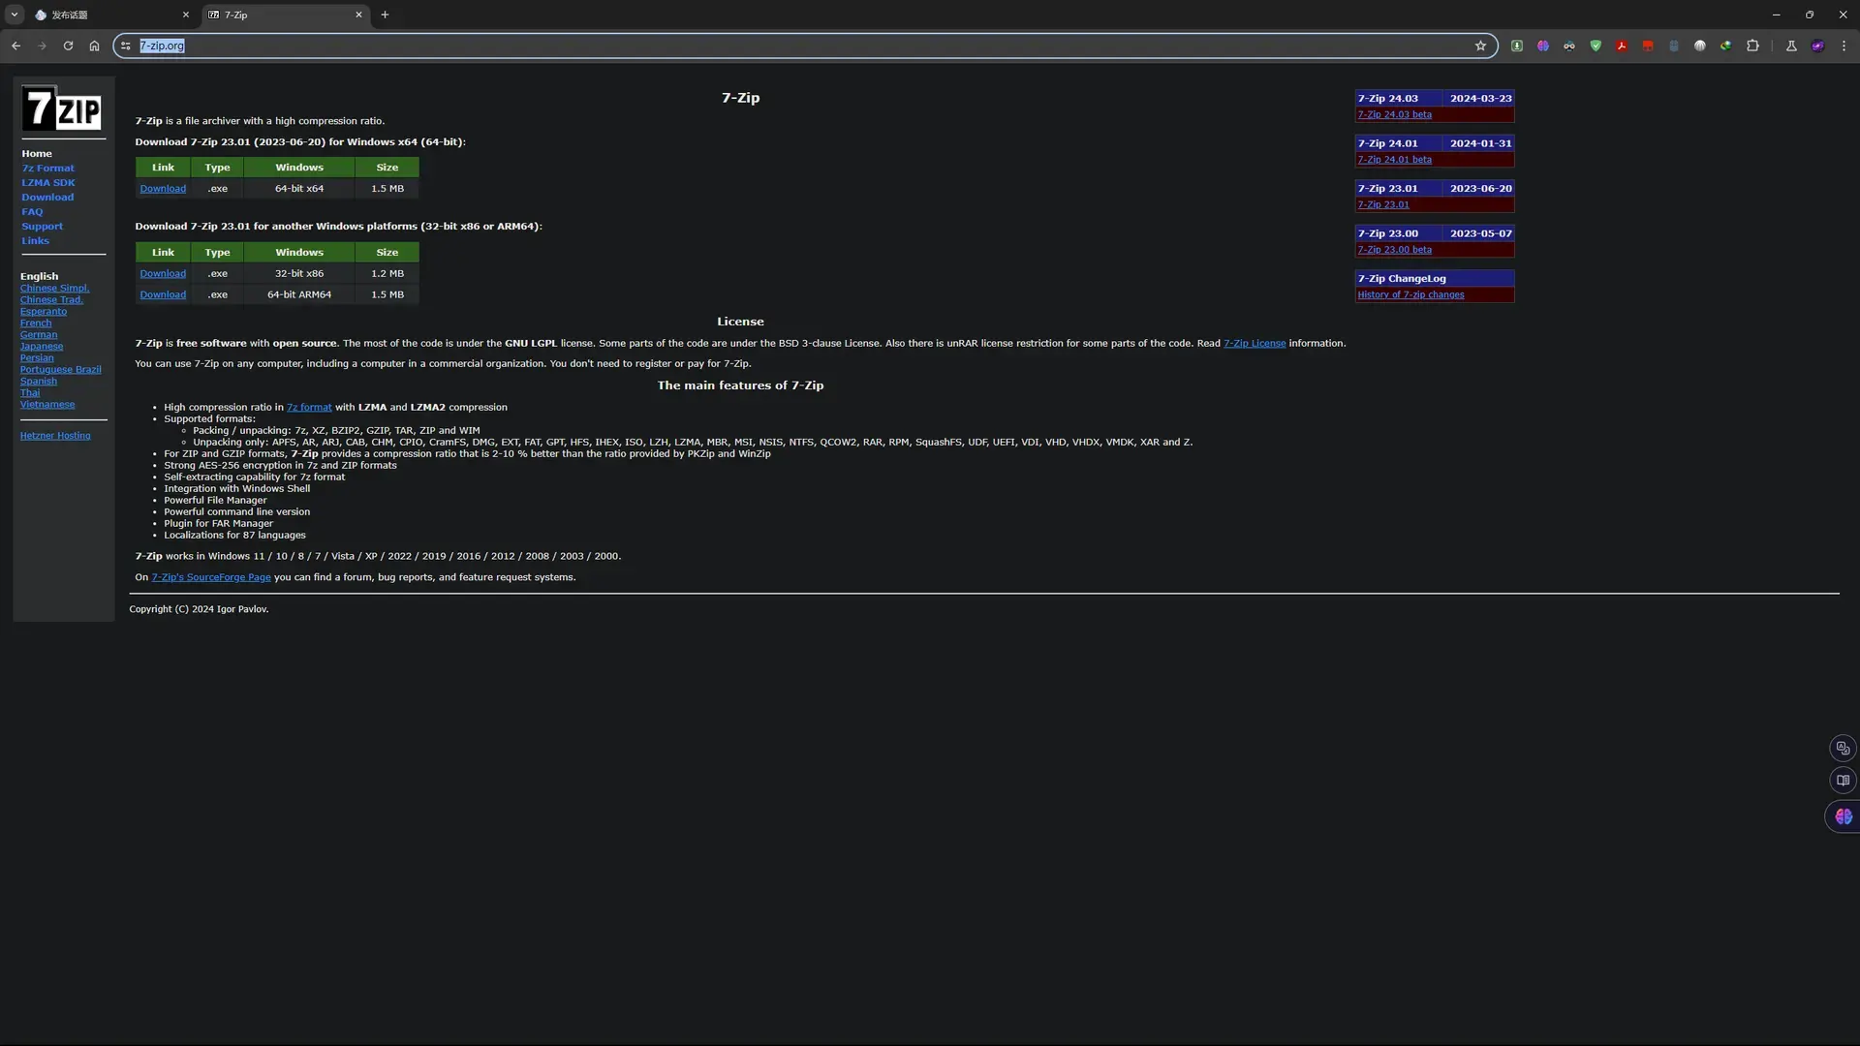This screenshot has width=1860, height=1046.
Task: Switch language to French
Action: 36,323
